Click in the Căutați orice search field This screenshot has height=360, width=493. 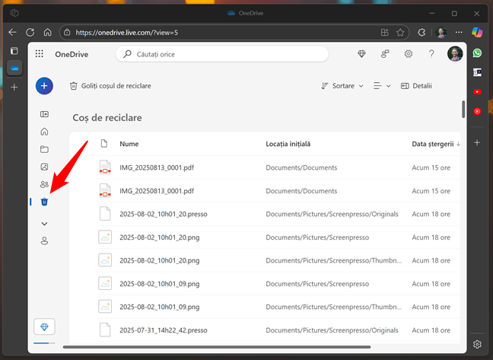222,54
